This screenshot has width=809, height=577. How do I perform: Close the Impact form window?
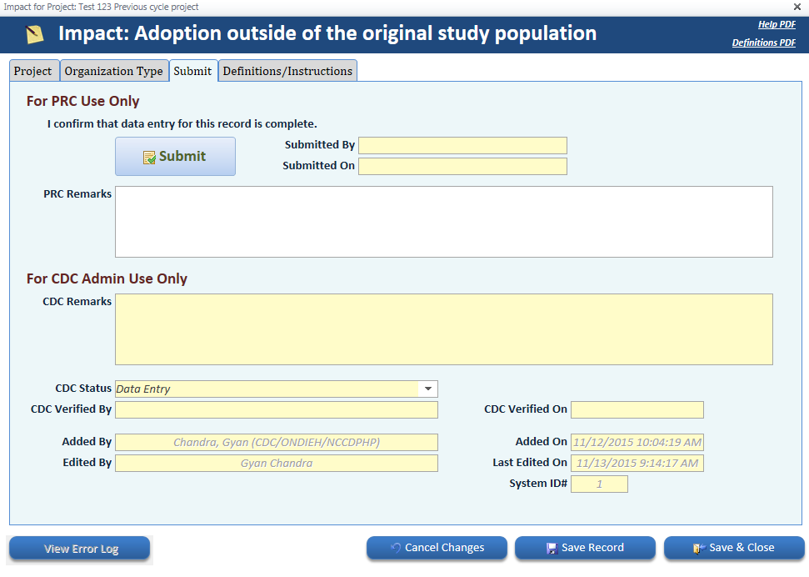(797, 7)
